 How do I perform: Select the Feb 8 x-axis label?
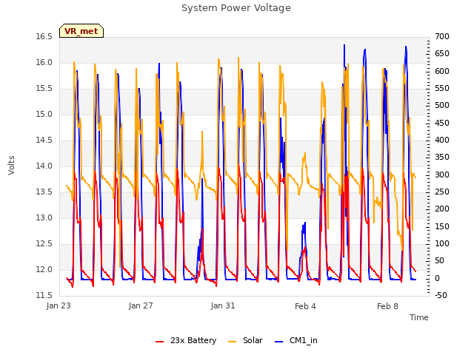[x=387, y=306]
